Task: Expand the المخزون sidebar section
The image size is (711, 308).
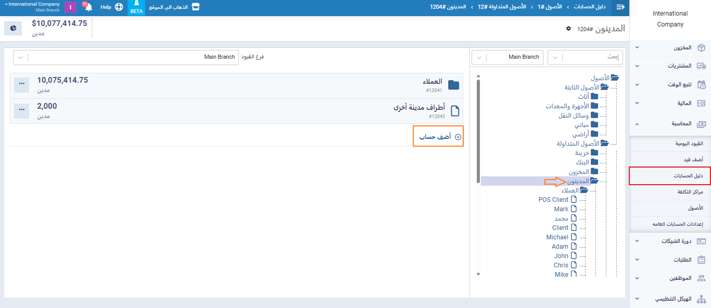Action: [x=670, y=48]
